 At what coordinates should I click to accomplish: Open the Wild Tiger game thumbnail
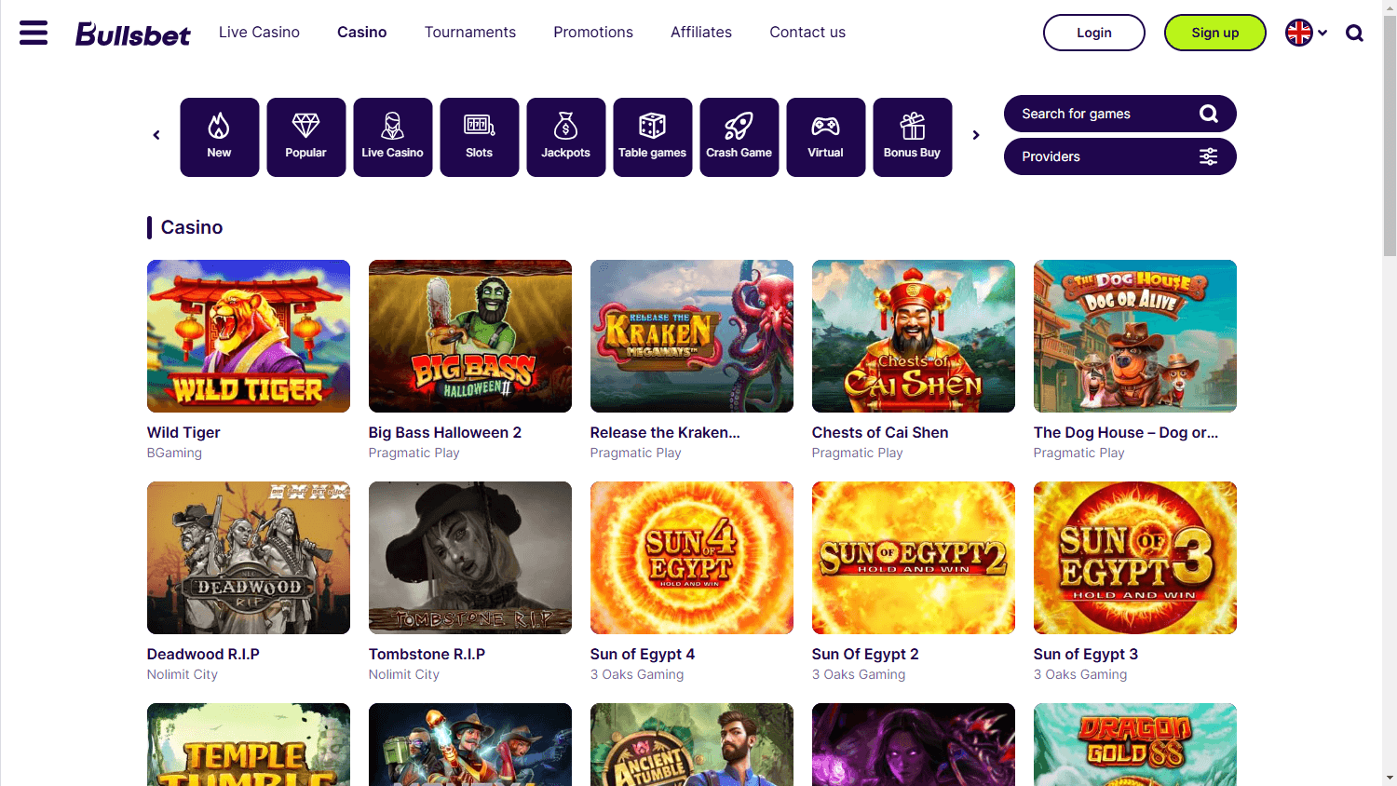click(249, 336)
